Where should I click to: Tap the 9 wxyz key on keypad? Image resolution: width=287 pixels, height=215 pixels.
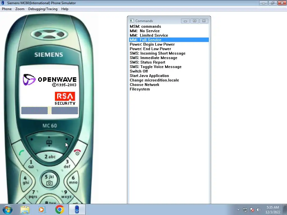click(66, 194)
